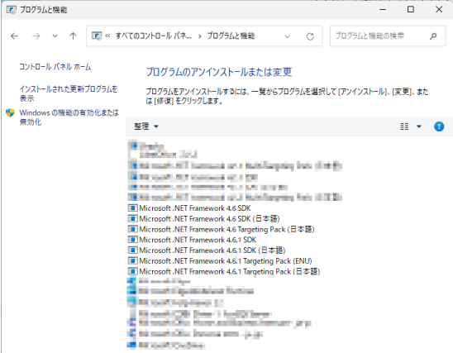Click icon of .NET Framework 4.6 SDK (日本語) row

tap(132, 219)
